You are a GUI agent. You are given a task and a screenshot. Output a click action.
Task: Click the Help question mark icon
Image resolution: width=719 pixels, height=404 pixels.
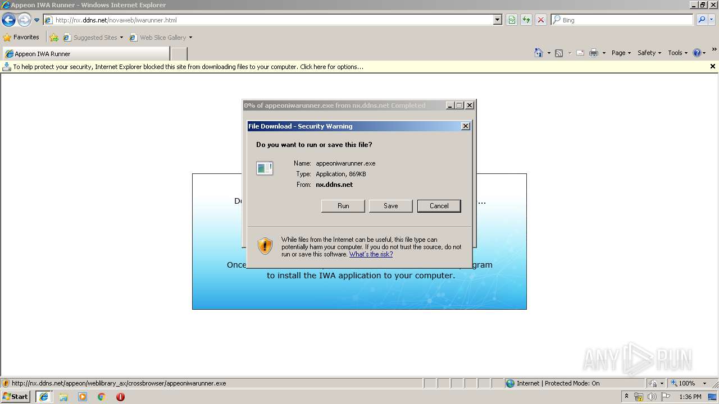pos(697,53)
